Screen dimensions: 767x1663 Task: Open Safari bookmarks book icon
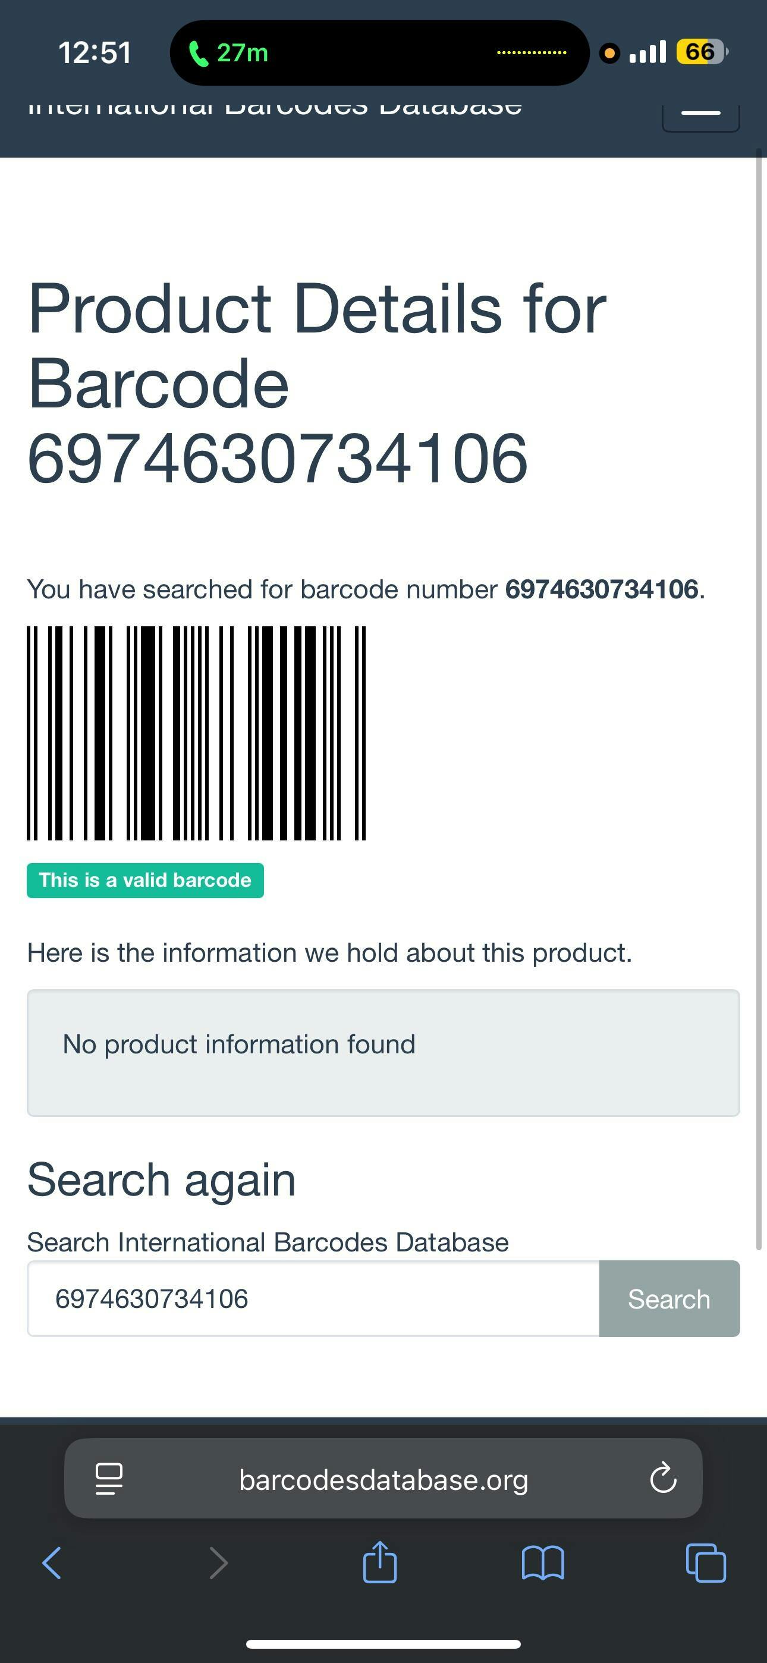point(542,1563)
